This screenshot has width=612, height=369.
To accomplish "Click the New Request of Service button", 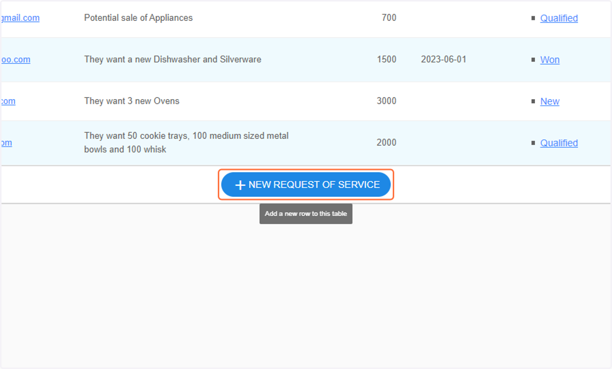I will [306, 185].
